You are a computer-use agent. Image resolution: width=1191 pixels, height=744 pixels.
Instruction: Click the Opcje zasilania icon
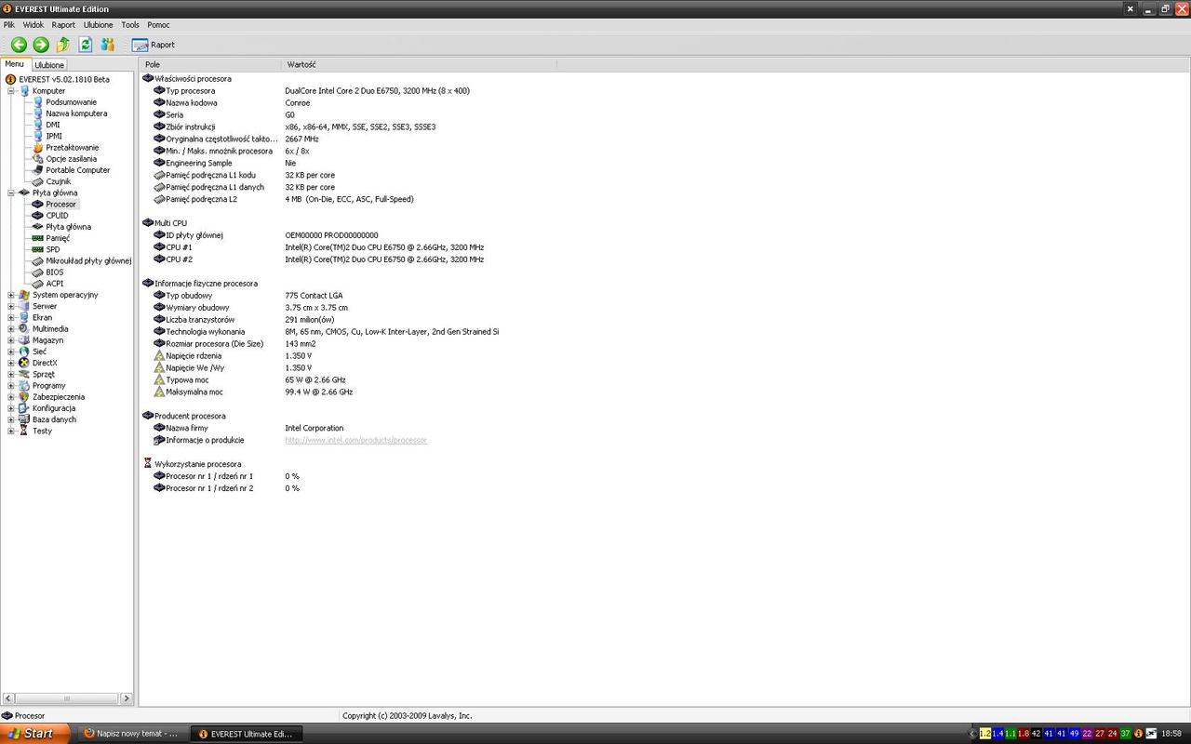click(37, 159)
